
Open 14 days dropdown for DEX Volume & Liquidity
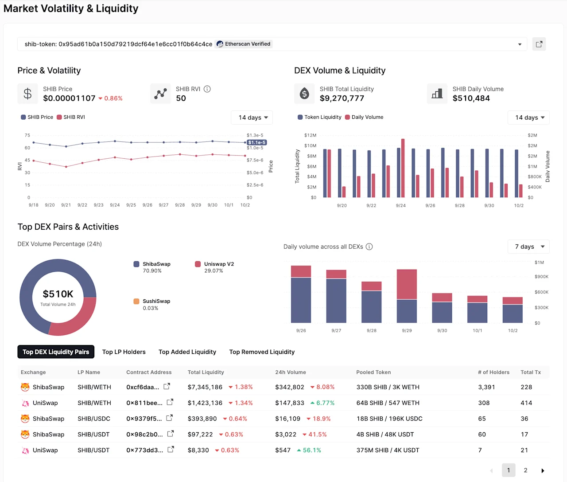[529, 118]
